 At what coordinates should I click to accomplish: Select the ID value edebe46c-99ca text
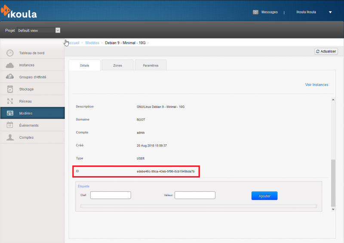pyautogui.click(x=166, y=171)
